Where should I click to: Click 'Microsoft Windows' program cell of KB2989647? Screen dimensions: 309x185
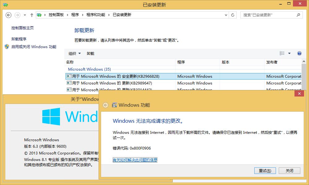[x=195, y=83]
